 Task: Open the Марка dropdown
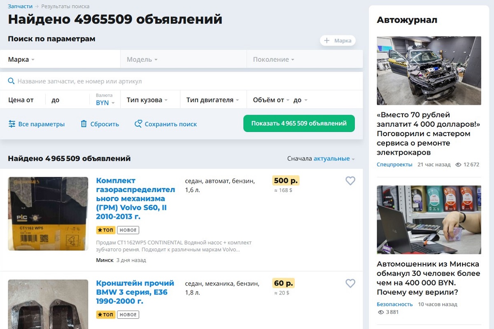tap(60, 59)
